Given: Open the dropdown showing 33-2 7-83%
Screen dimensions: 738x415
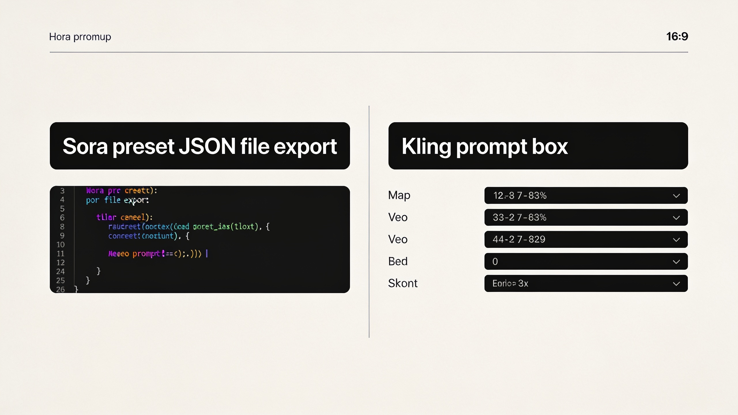Looking at the screenshot, I should (x=586, y=217).
